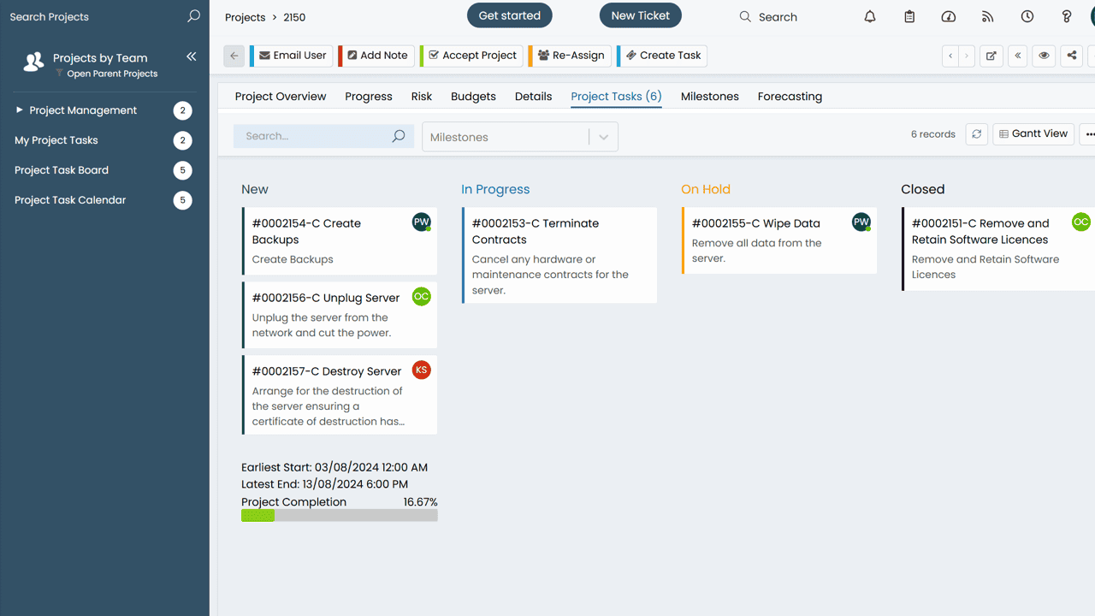Click the Milestones dropdown chevron
This screenshot has width=1095, height=616.
[x=603, y=137]
